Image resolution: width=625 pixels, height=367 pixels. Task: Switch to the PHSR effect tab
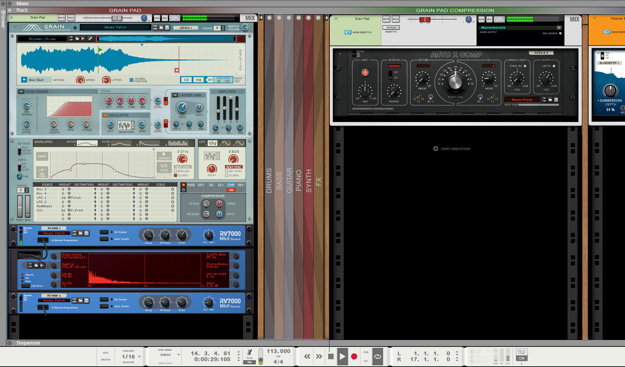point(191,185)
